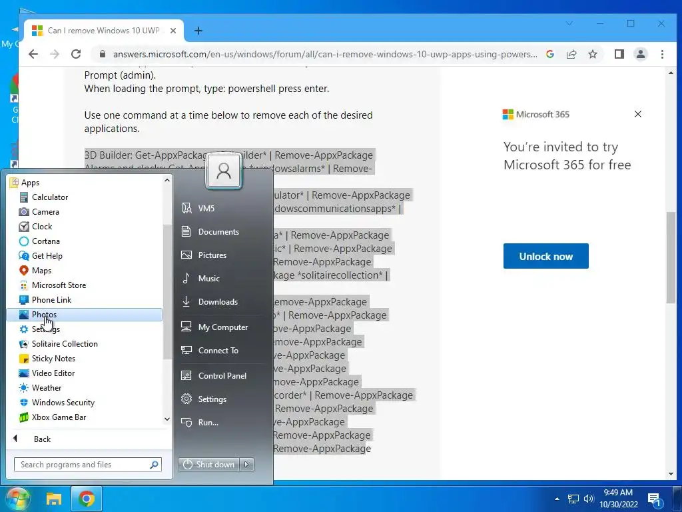Open Microsoft Store icon
Viewport: 682px width, 512px height.
pyautogui.click(x=24, y=285)
